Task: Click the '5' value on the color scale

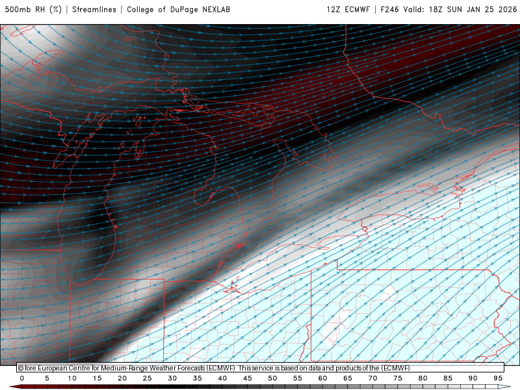Action: (x=47, y=378)
